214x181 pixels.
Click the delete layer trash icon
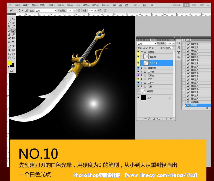(171, 119)
